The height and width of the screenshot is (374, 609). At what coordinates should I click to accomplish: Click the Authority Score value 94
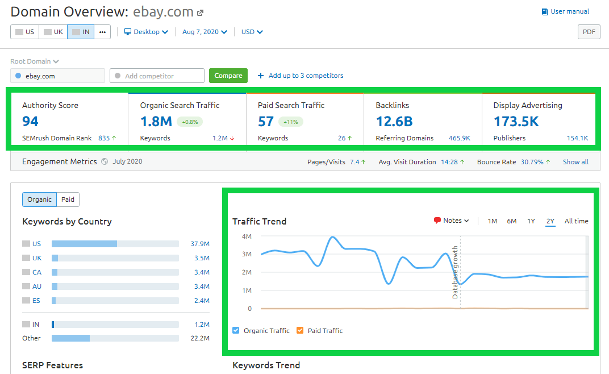point(30,121)
